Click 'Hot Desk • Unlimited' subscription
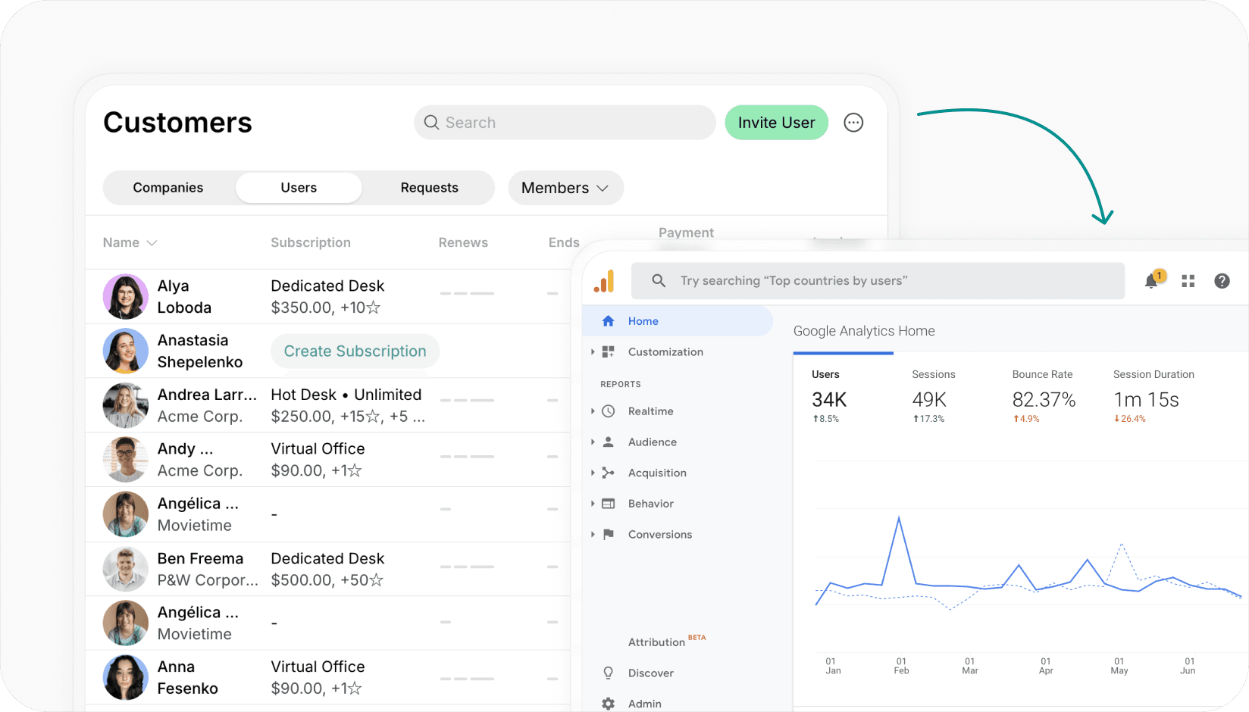This screenshot has width=1249, height=712. [346, 395]
